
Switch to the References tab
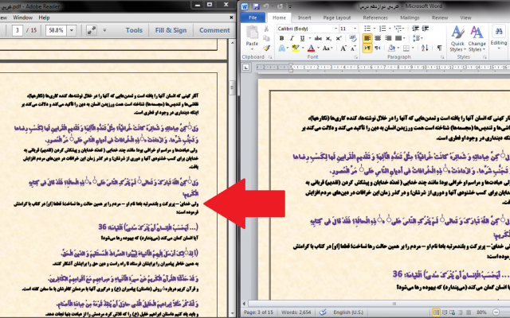pos(375,17)
